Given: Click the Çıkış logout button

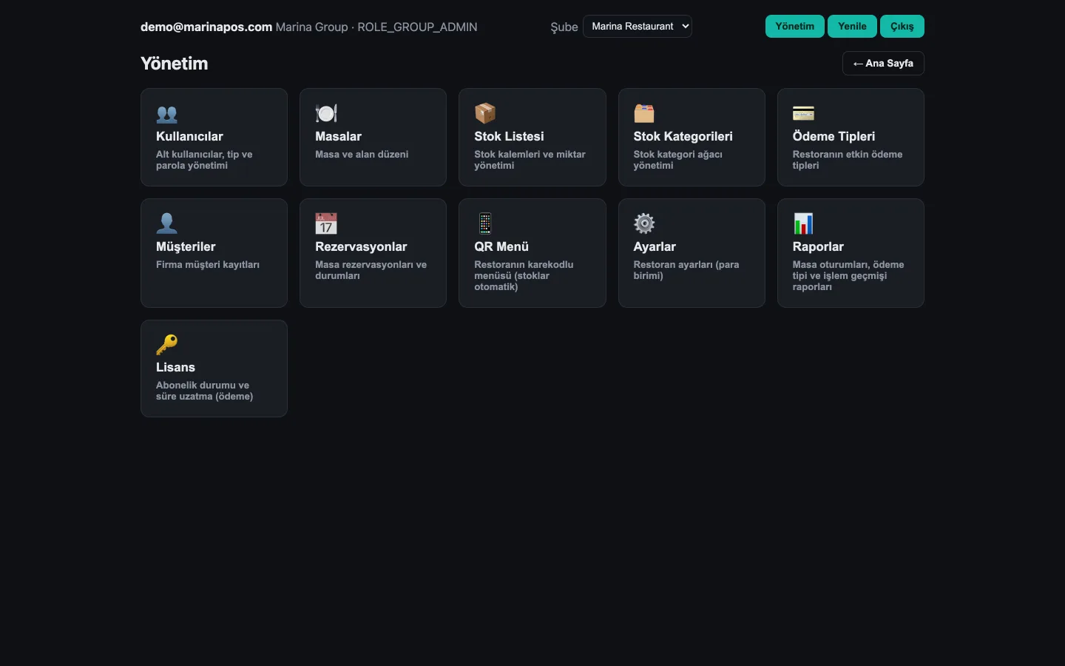Looking at the screenshot, I should point(902,27).
